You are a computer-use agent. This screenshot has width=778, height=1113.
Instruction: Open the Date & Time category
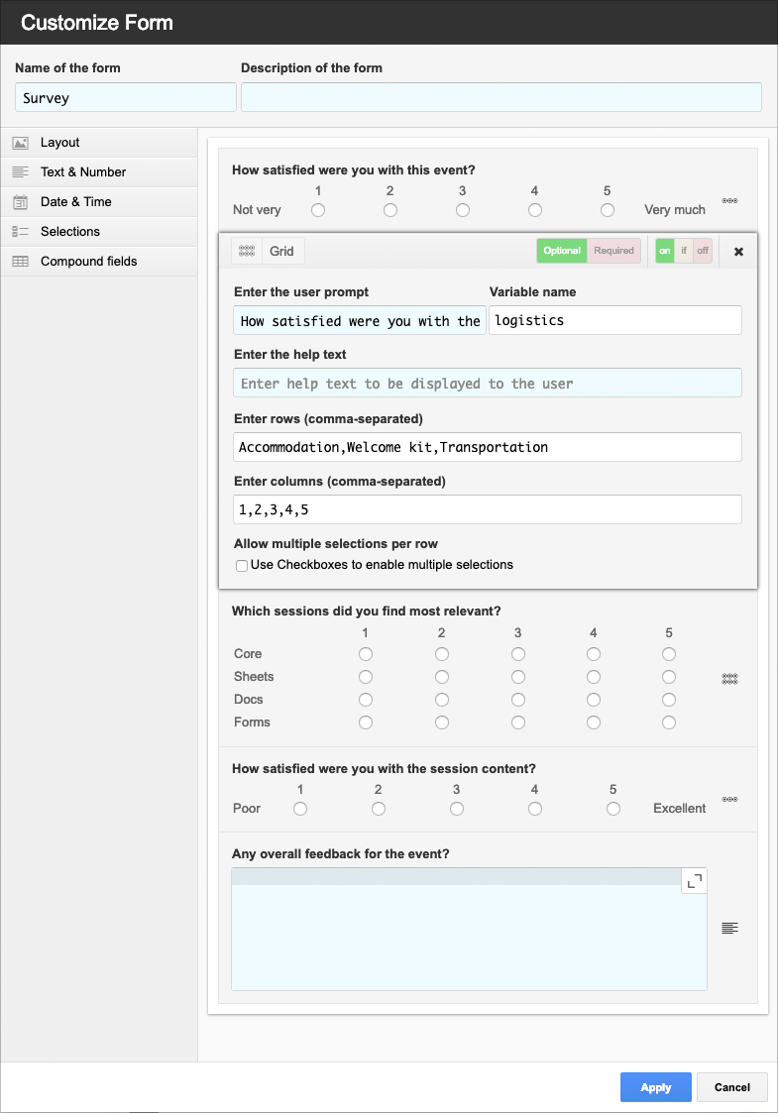pos(99,202)
